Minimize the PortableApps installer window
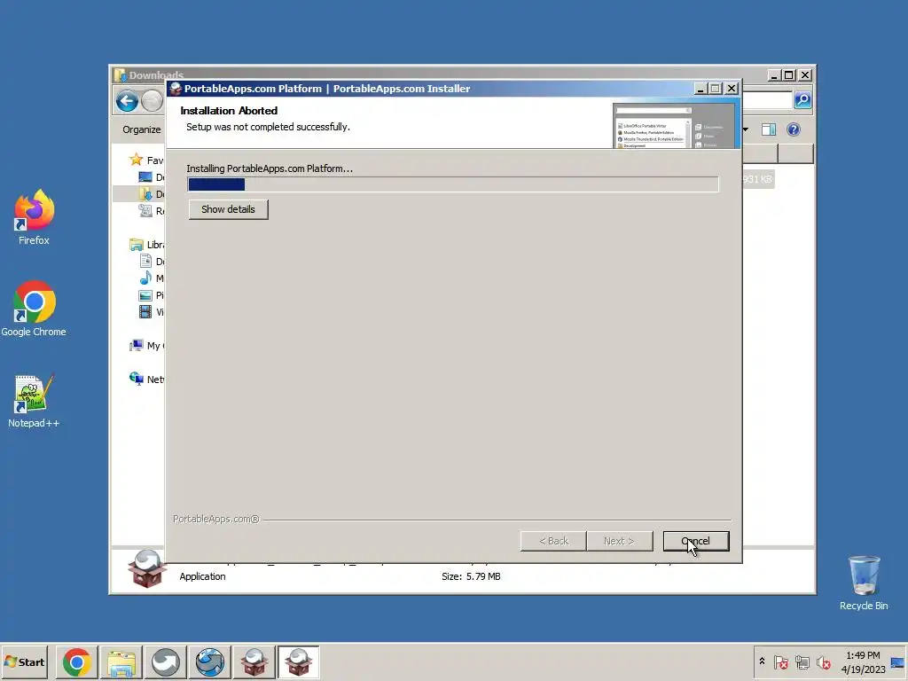908x681 pixels. [701, 89]
